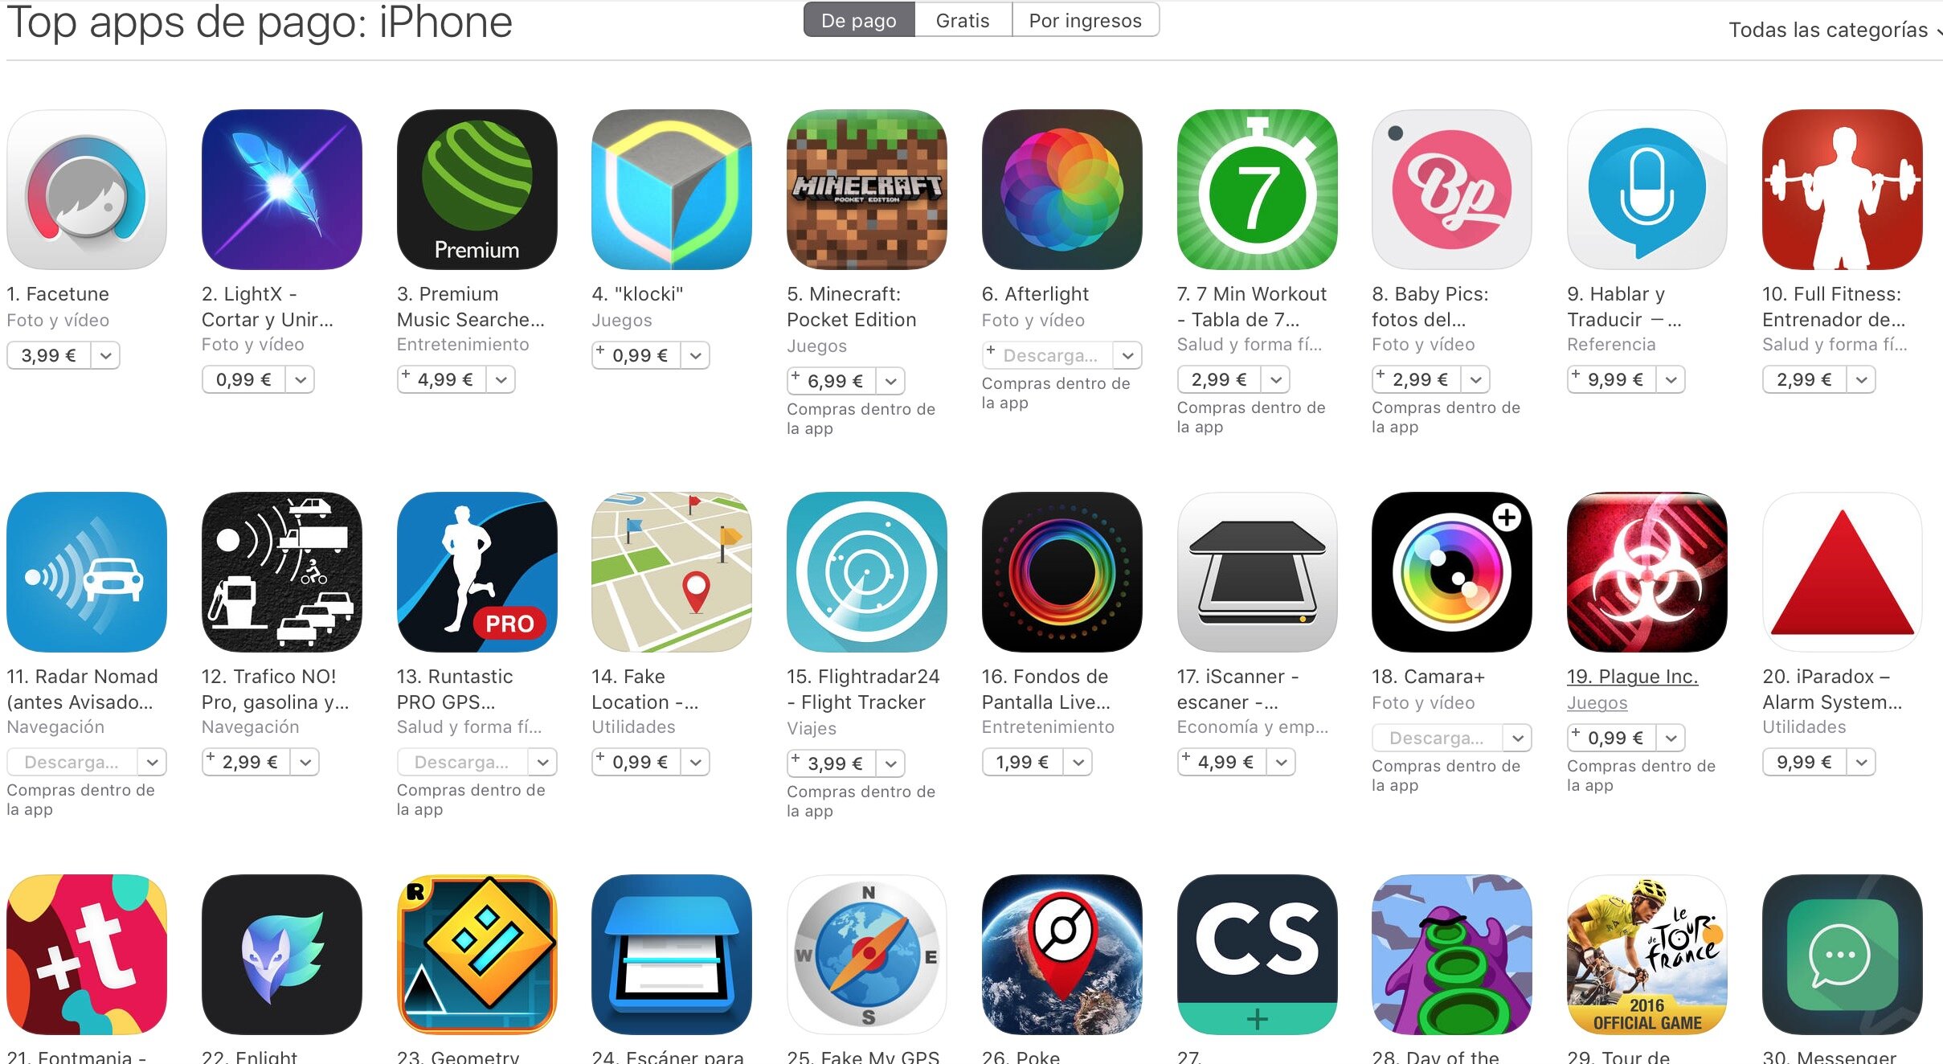Open the Geometry Dash app icon

(x=477, y=955)
